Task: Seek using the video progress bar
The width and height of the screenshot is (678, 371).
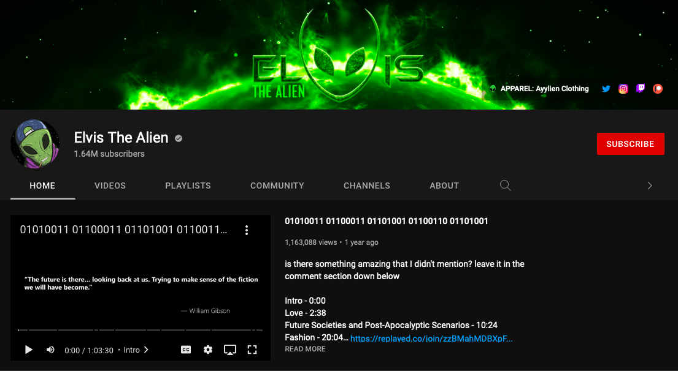Action: (141, 330)
